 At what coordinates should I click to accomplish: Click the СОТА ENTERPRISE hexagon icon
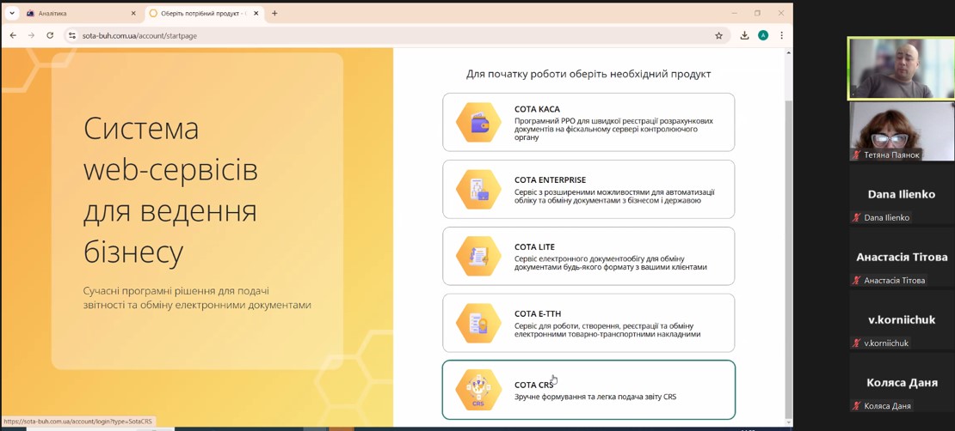(x=478, y=189)
